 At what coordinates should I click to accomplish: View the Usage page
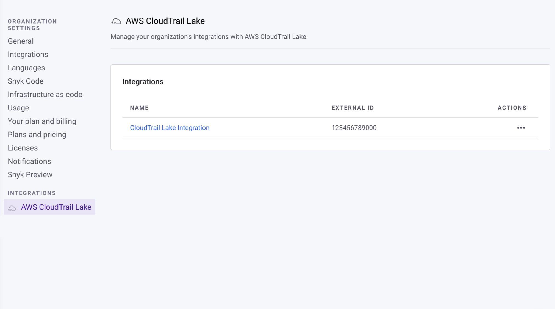[18, 108]
